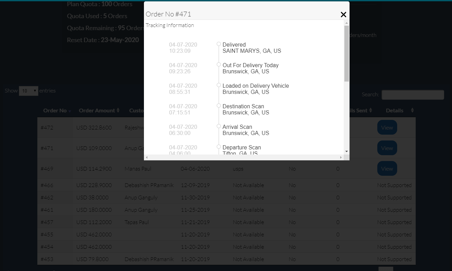The height and width of the screenshot is (271, 452).
Task: Click the Reset Date 23-May-2020 text
Action: point(103,40)
